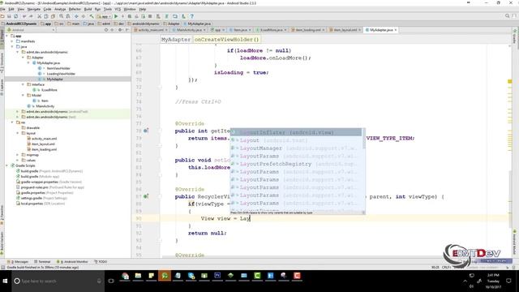
Task: Toggle the Terminal tool window button
Action: point(42,261)
